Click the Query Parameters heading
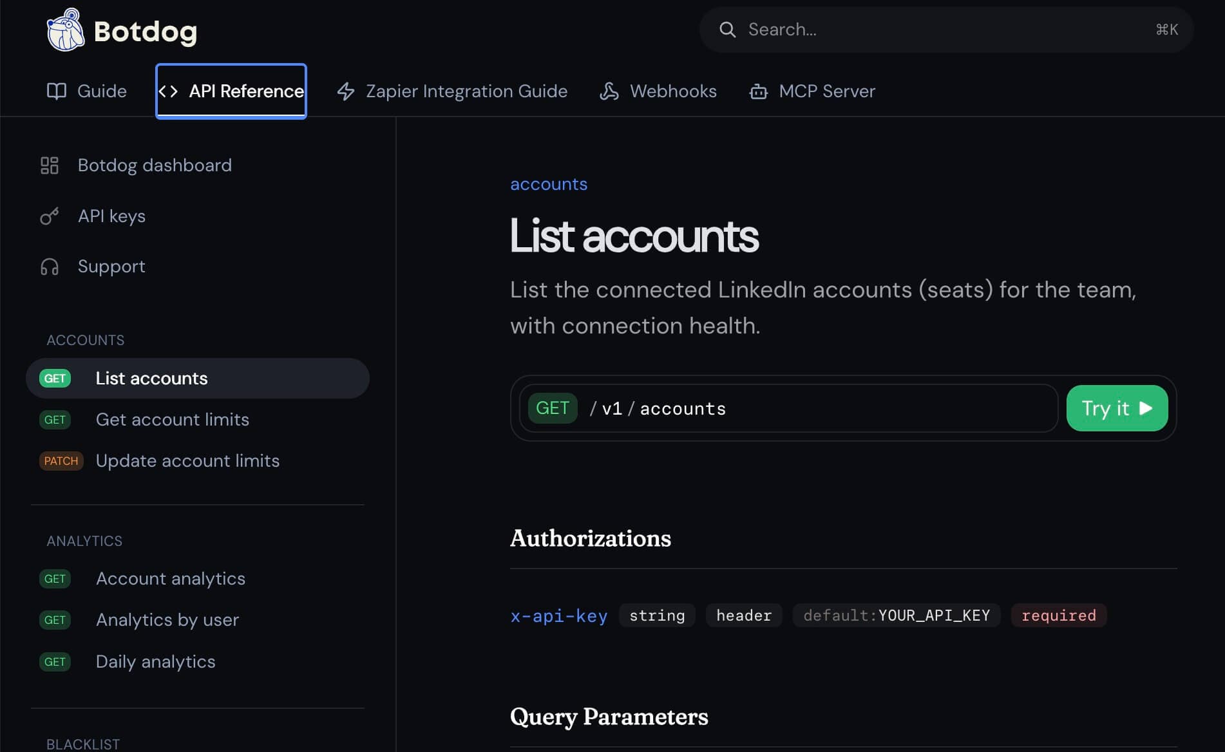1225x752 pixels. pyautogui.click(x=609, y=717)
